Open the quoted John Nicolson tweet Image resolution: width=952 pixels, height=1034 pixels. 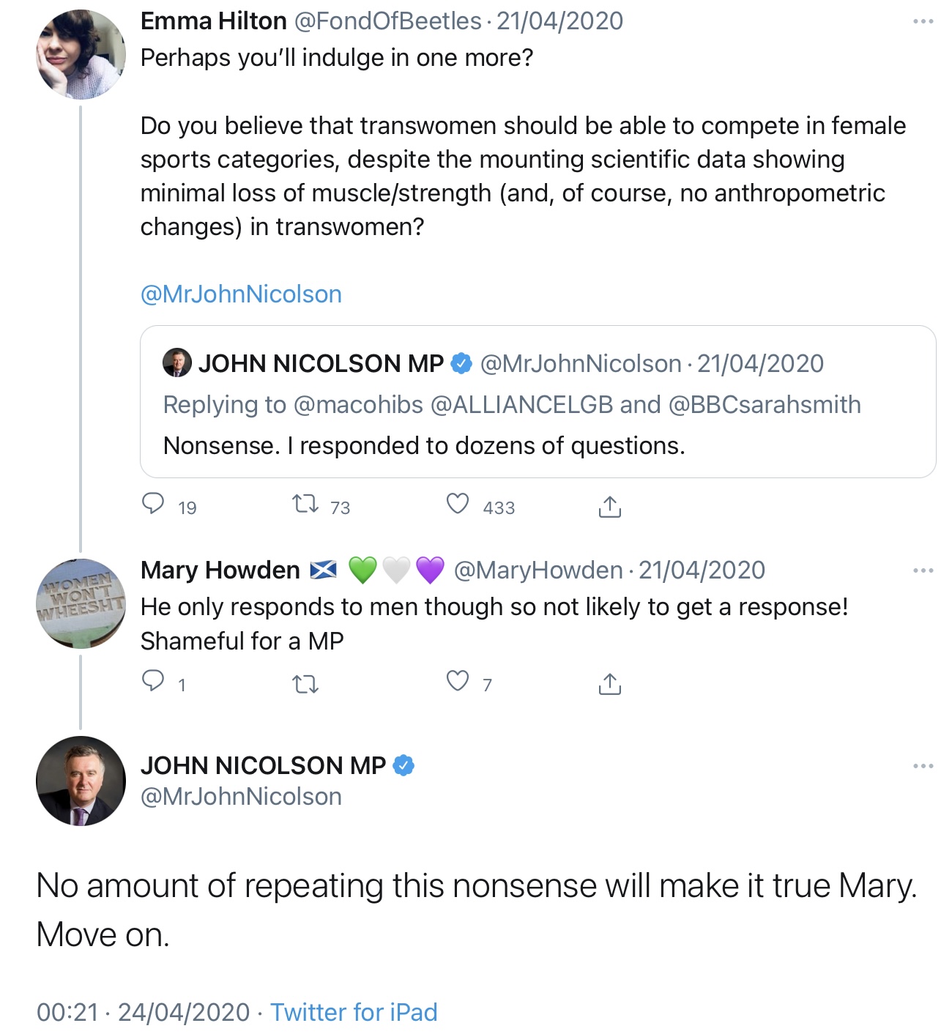[538, 425]
